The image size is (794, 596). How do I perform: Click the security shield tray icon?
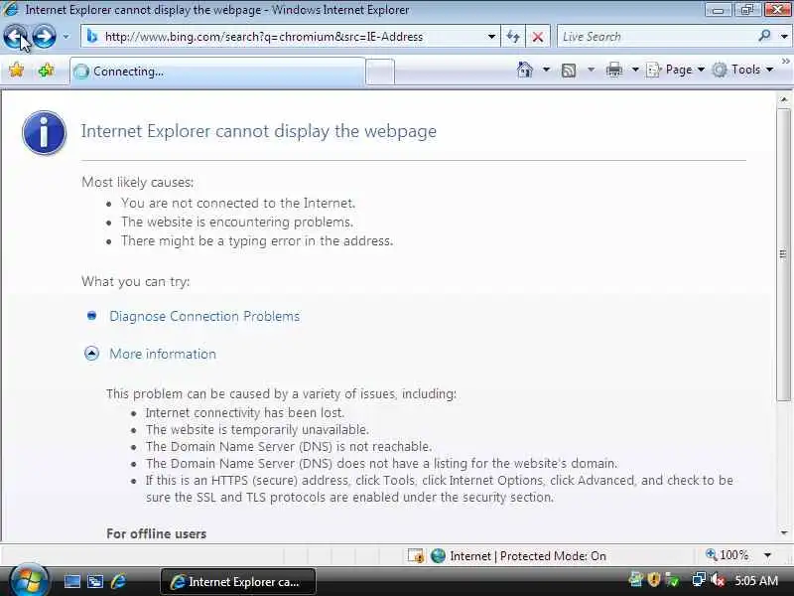click(x=654, y=579)
